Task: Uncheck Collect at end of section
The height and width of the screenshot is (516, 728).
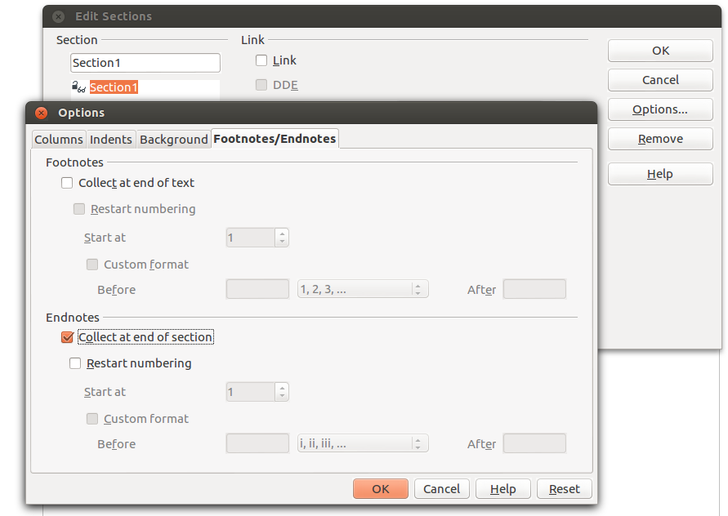Action: pos(68,337)
